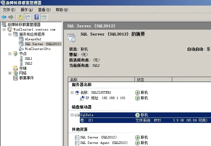Select the IP 地址: 192.168.1.101 row
Screen dimensions: 211x146
tap(105, 98)
